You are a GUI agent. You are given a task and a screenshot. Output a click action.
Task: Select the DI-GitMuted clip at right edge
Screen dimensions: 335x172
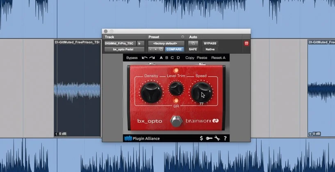[321, 88]
